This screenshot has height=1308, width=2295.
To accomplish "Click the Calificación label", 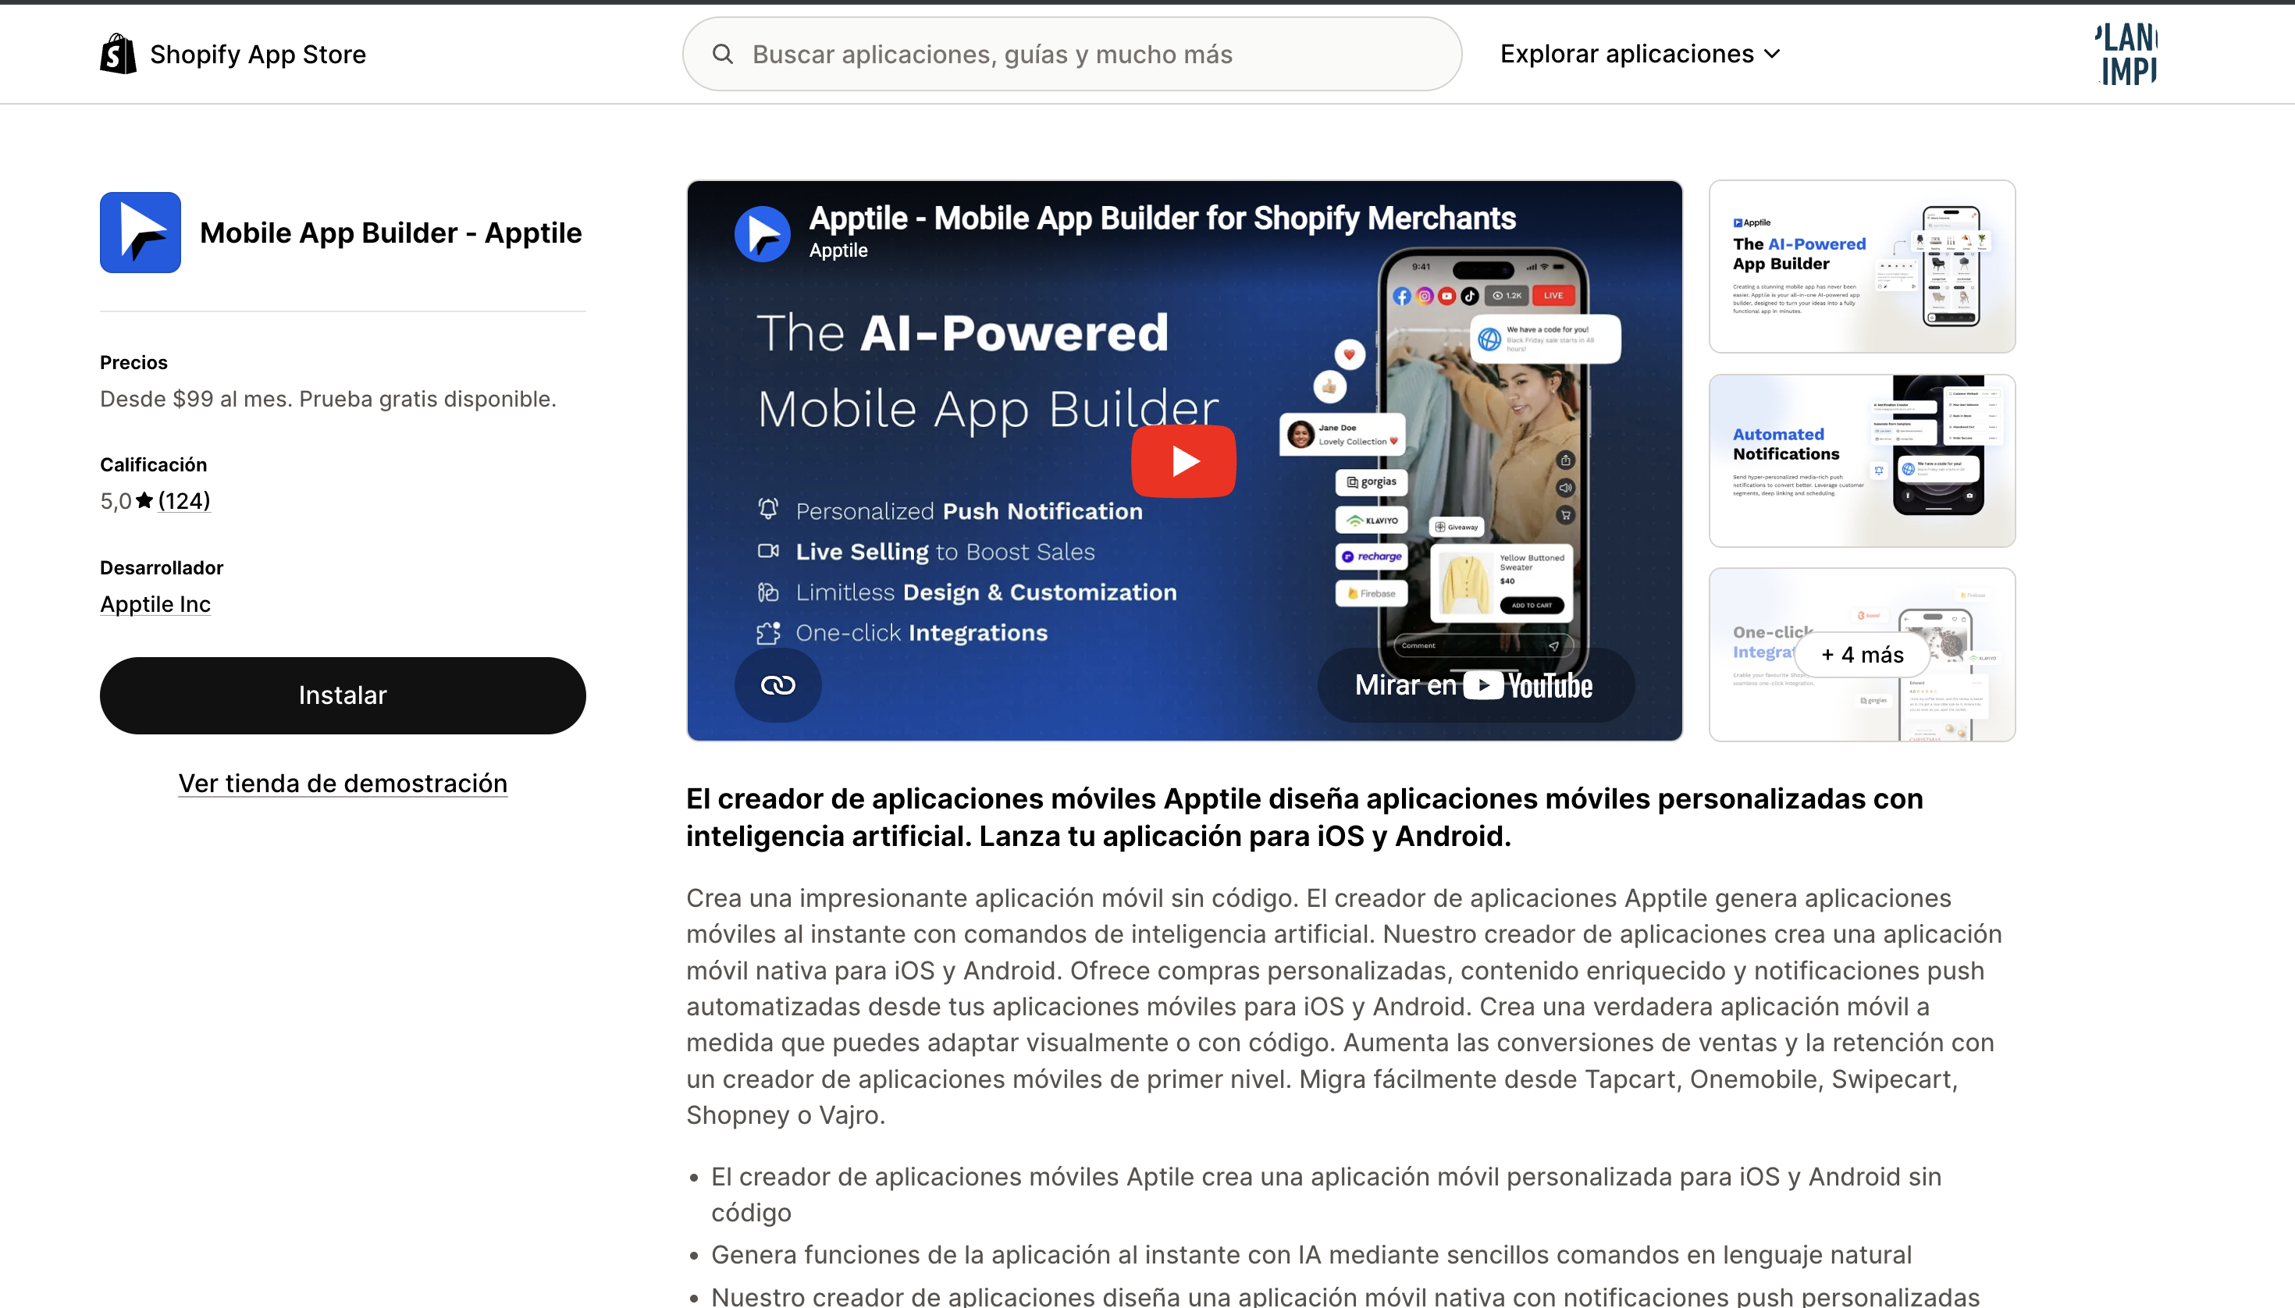I will [x=154, y=465].
